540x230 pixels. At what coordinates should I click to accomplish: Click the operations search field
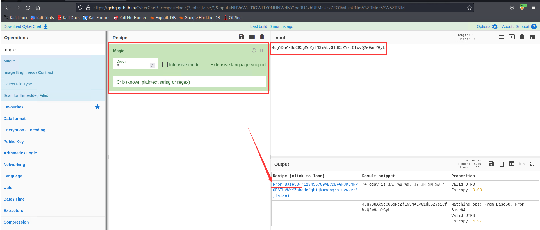click(53, 50)
